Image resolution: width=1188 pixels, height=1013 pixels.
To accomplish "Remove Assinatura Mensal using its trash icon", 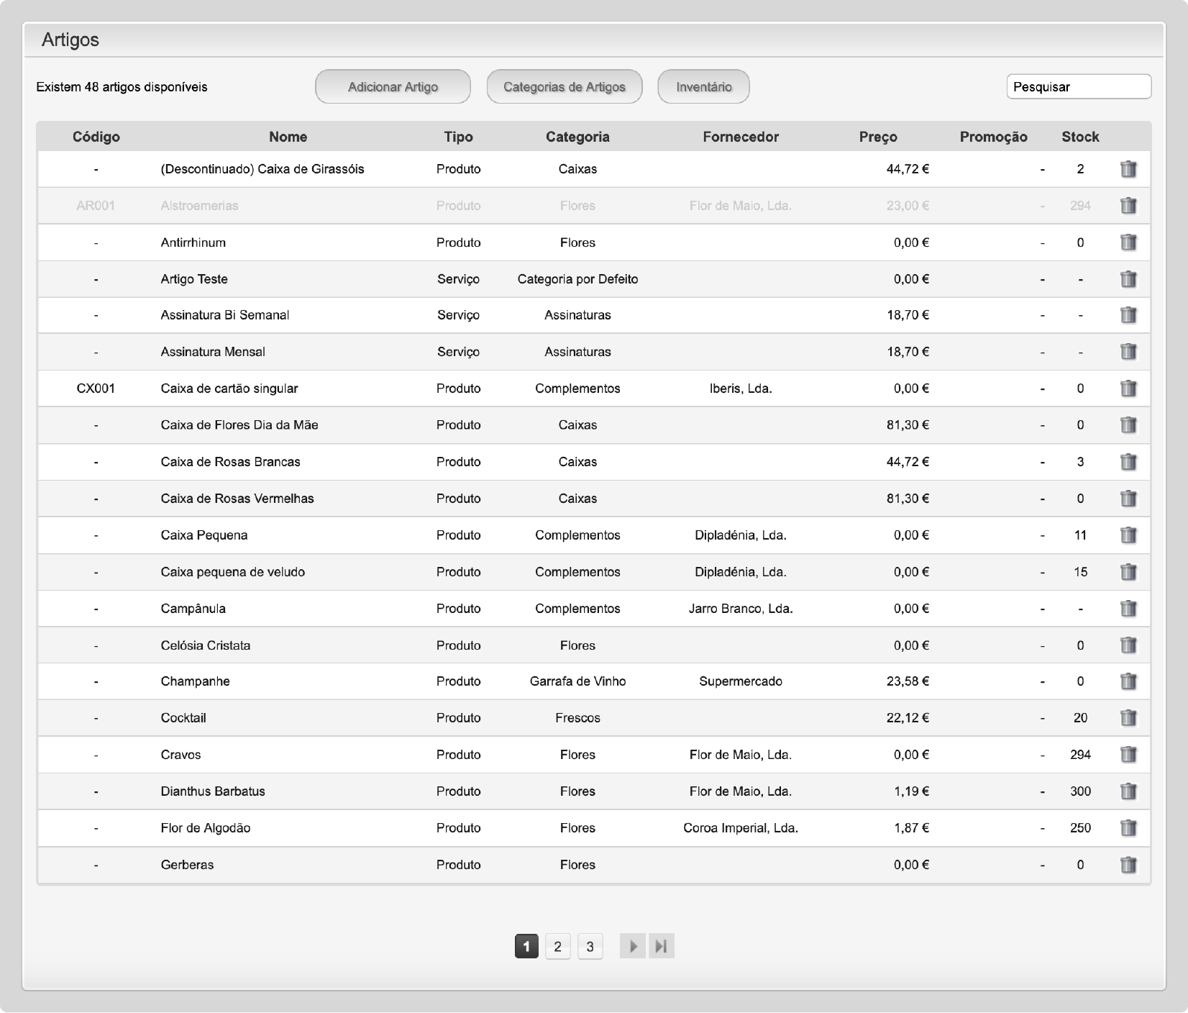I will (x=1128, y=352).
